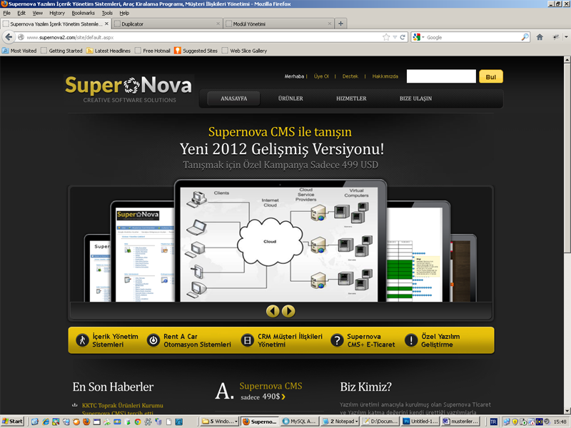
Task: Click the Suggested Sites bookmark icon
Action: (177, 51)
